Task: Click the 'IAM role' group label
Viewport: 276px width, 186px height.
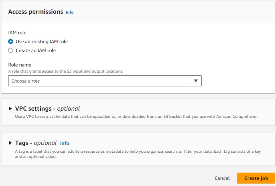Action: (17, 33)
